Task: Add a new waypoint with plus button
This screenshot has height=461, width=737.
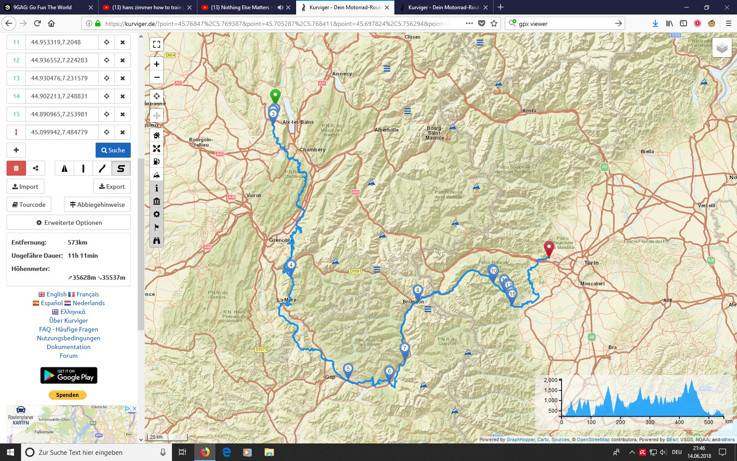Action: click(16, 150)
